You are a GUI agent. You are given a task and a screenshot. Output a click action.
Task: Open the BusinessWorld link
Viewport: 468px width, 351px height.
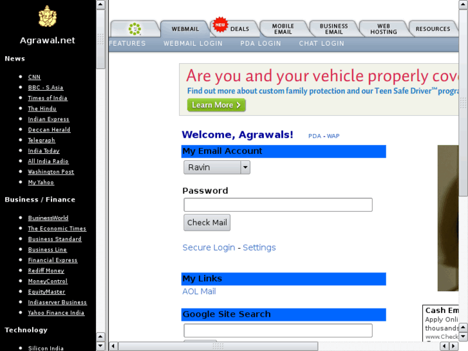pyautogui.click(x=48, y=218)
